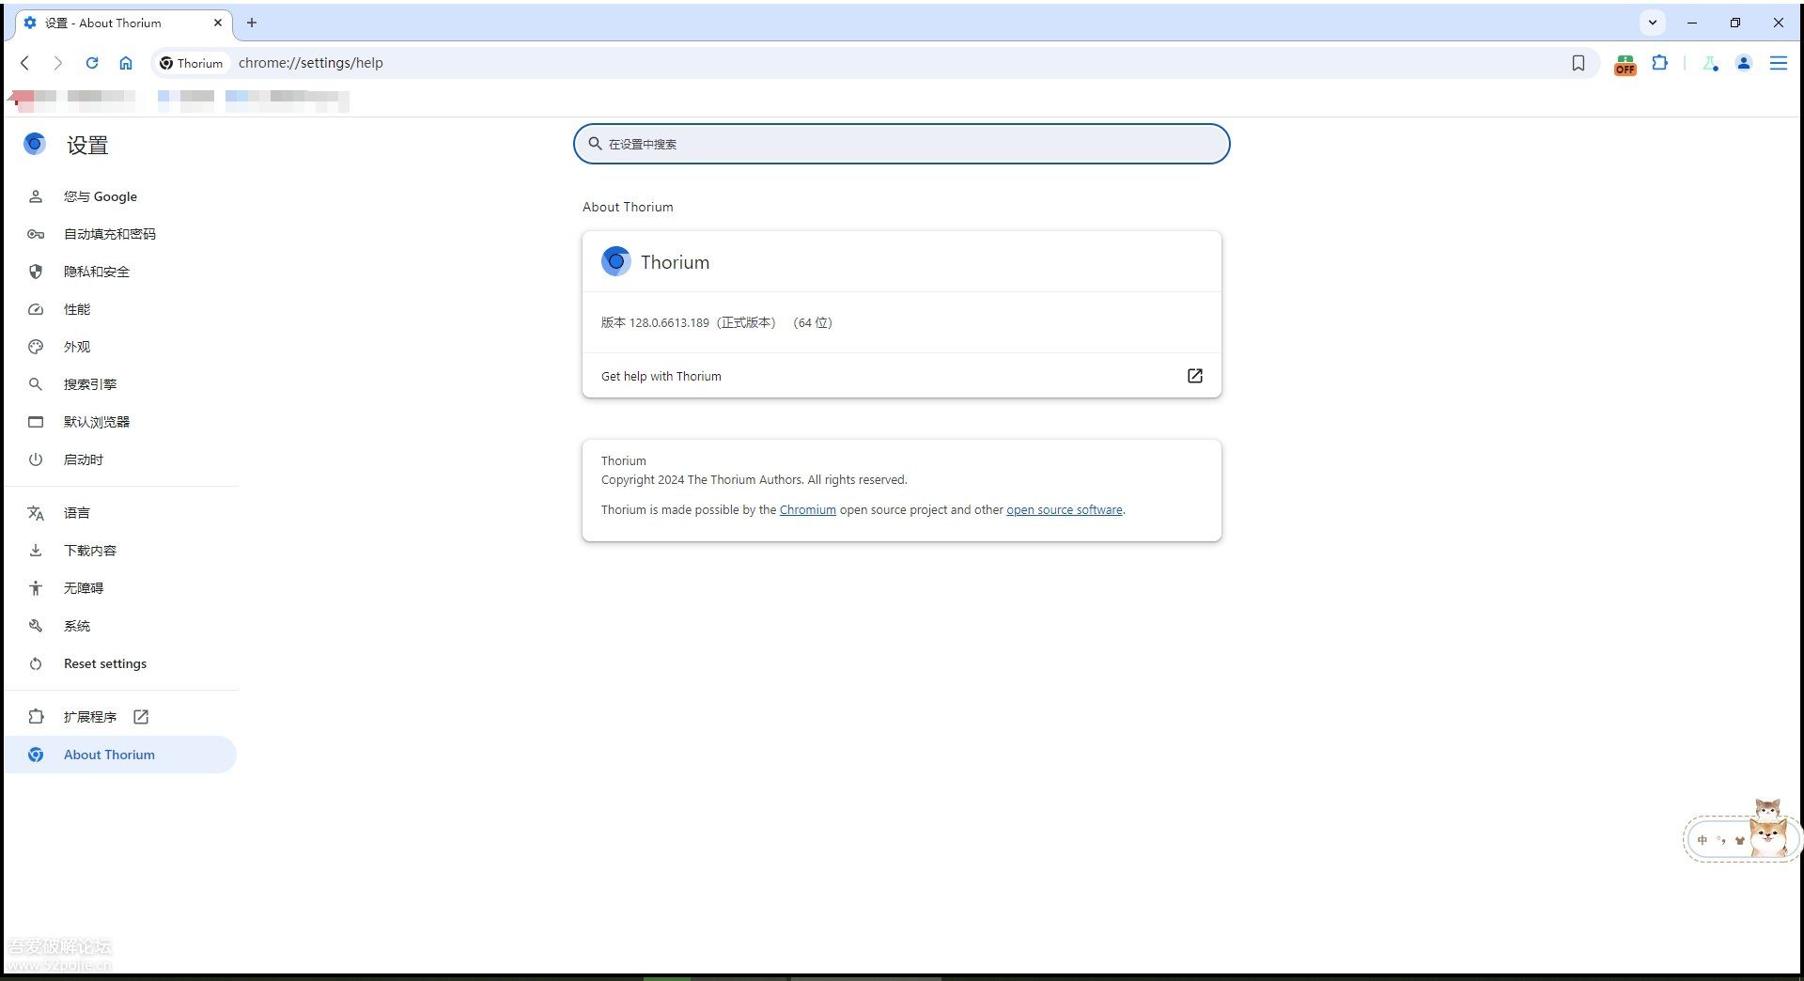Screen dimensions: 1804x981
Task: Open 默认浏览器 settings section
Action: (x=120, y=422)
